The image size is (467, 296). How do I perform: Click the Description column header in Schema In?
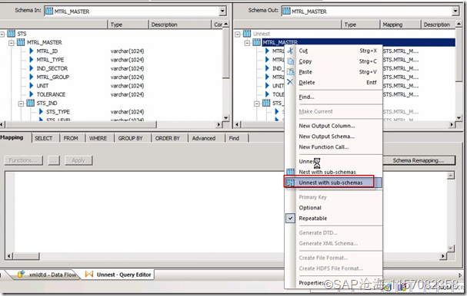point(179,25)
